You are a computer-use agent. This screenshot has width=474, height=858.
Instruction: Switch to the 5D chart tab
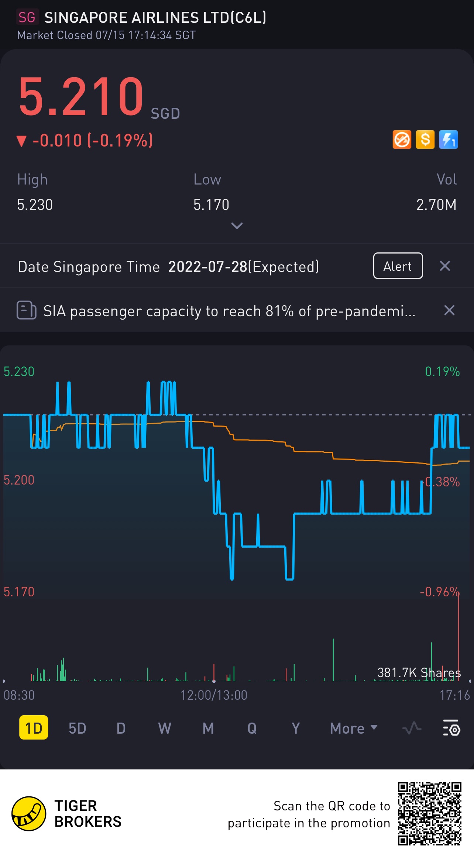coord(77,728)
